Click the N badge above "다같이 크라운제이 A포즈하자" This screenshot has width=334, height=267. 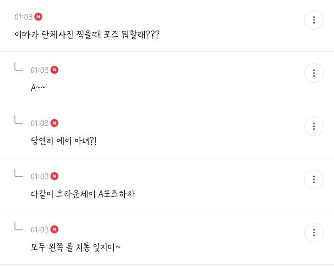click(x=54, y=176)
